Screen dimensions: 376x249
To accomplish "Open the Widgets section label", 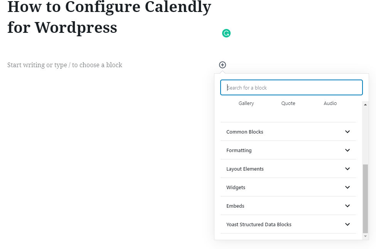I will (x=236, y=188).
